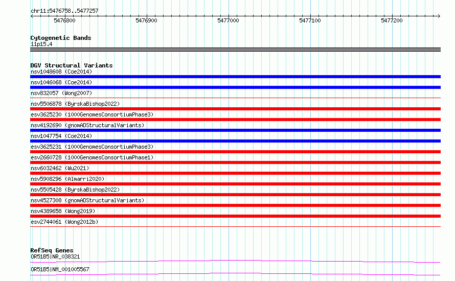Select nsv4192690 (gnomADStructuralVariants) label

click(87, 125)
